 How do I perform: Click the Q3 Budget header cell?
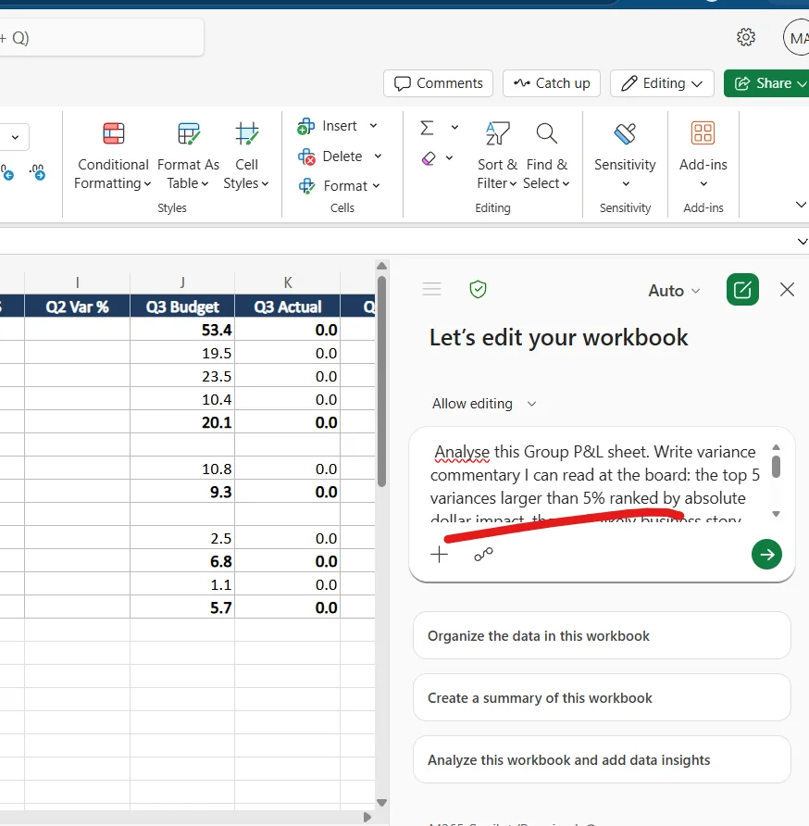(x=182, y=307)
